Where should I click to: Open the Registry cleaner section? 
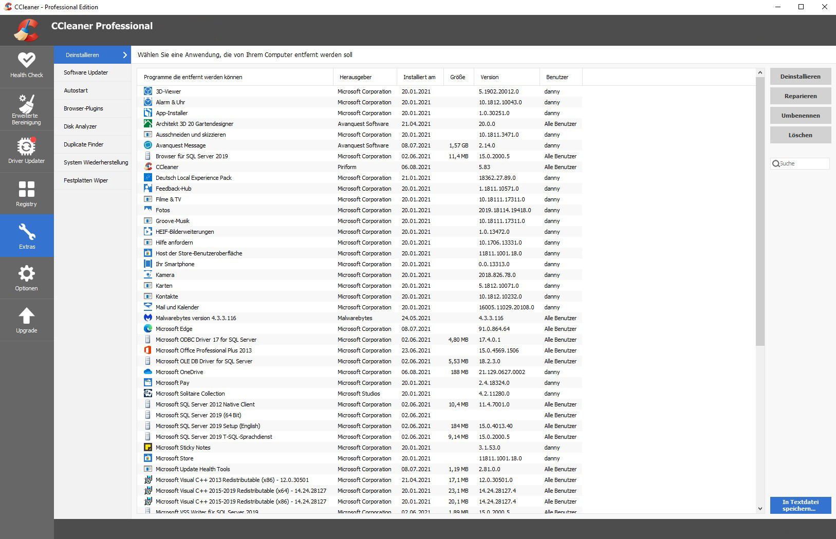pyautogui.click(x=27, y=194)
